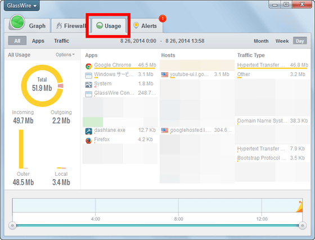Click the Total 51.9 Mb donut chart
315x240 pixels.
point(42,86)
